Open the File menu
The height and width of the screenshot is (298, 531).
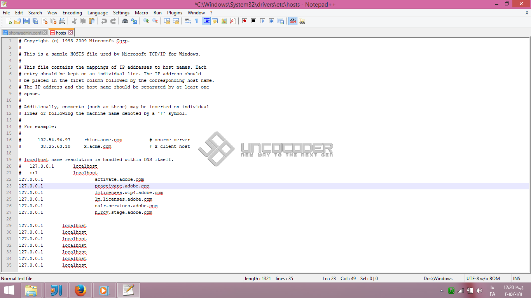point(6,13)
